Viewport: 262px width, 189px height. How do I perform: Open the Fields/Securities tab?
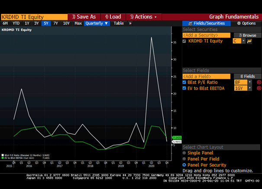pos(207,23)
